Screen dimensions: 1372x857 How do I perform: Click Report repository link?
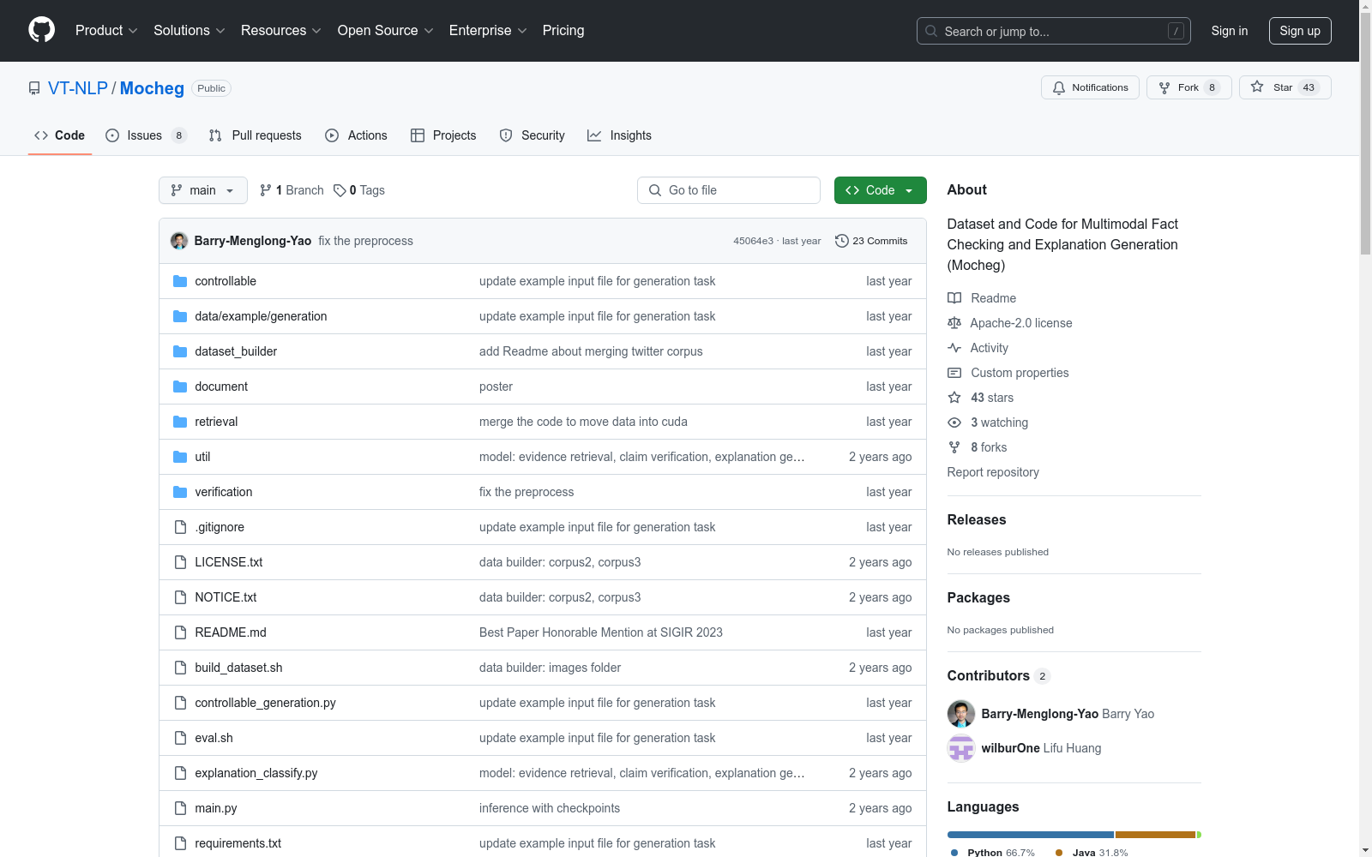[x=993, y=472]
